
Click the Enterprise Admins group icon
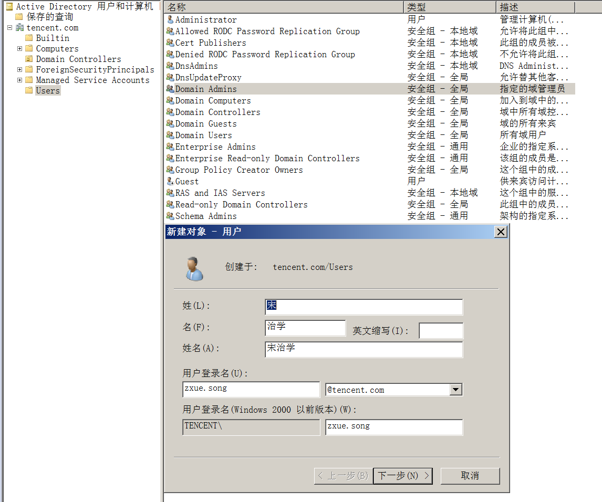(171, 146)
